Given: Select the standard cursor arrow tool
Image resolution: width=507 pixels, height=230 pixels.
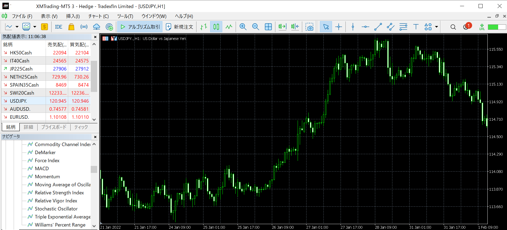Looking at the screenshot, I should pyautogui.click(x=326, y=27).
